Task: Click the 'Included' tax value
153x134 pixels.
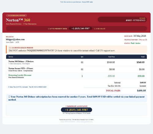Action: 143,86
